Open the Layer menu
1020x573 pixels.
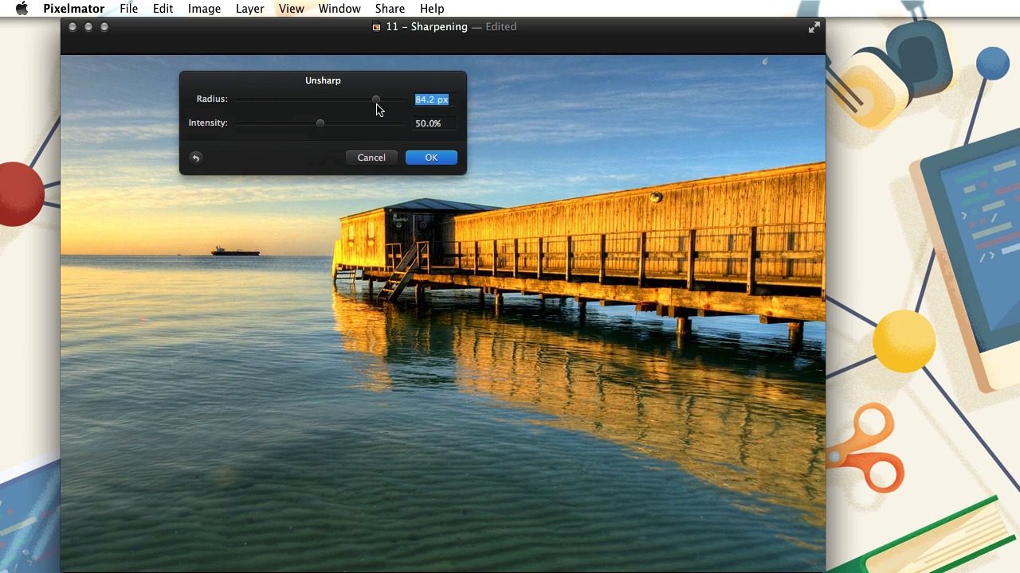click(249, 9)
